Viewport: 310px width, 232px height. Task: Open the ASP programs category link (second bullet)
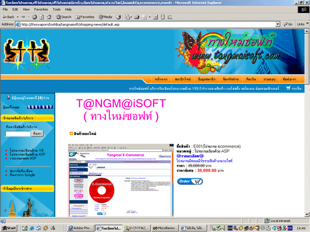(x=27, y=154)
